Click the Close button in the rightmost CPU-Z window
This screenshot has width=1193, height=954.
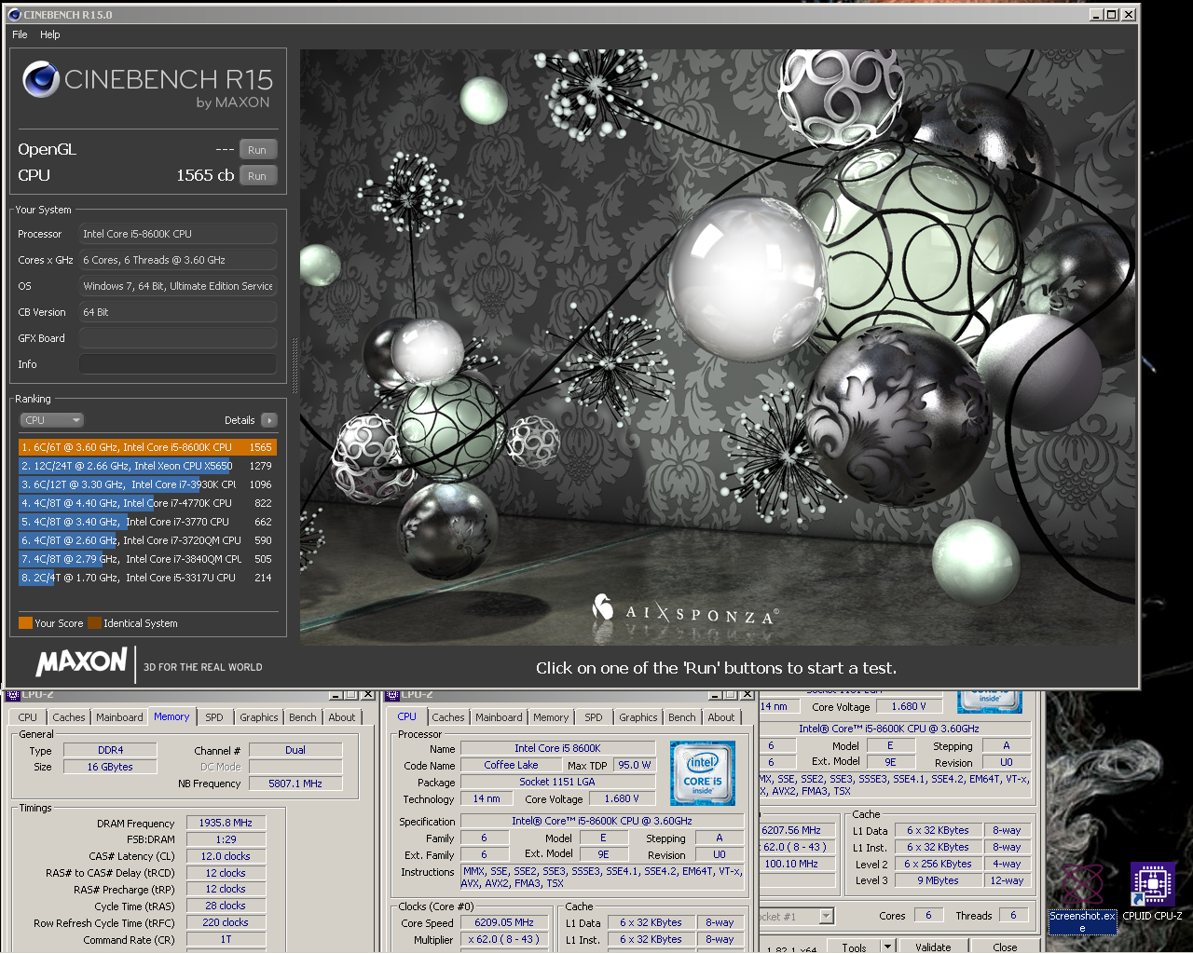pos(1005,947)
